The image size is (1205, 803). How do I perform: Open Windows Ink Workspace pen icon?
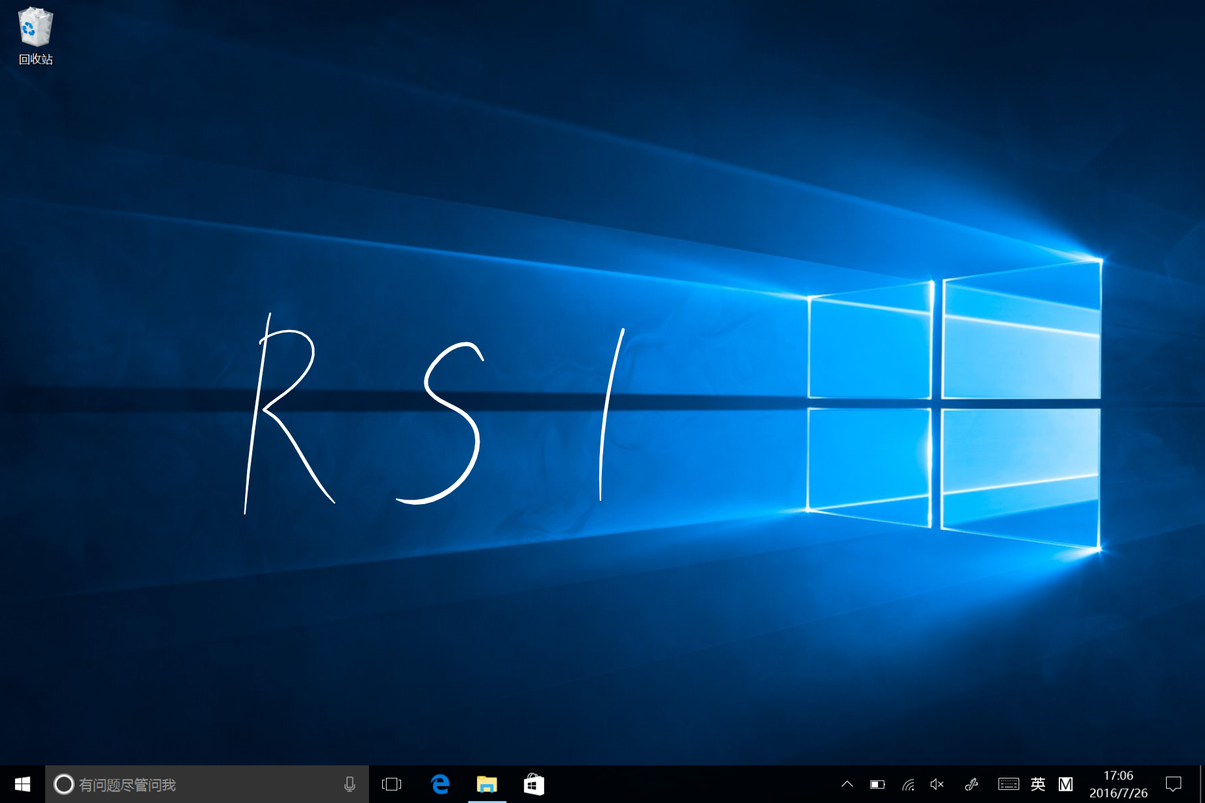(972, 784)
